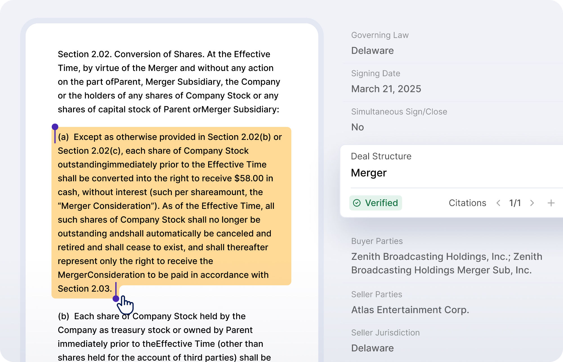This screenshot has width=563, height=362.
Task: Select the Seller Parties Atlas Entertainment Corp. entry
Action: 410,310
